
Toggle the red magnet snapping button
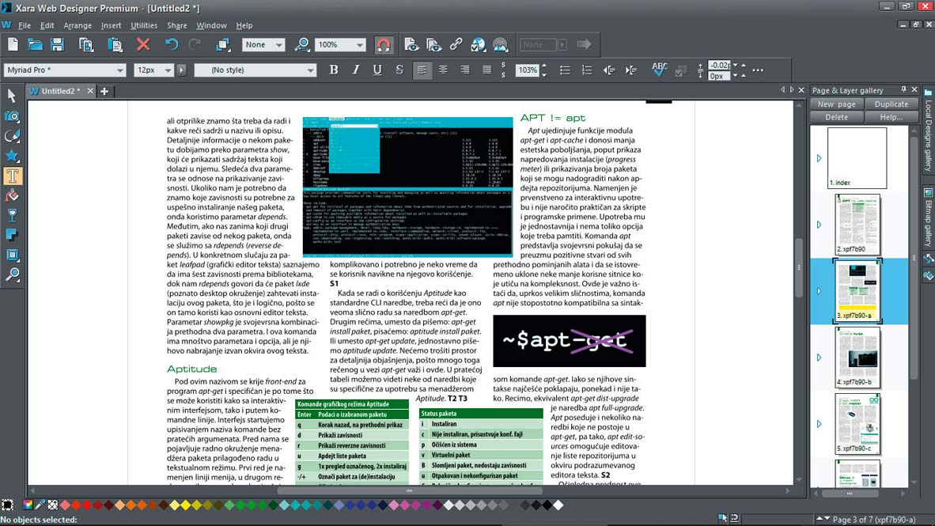click(384, 45)
